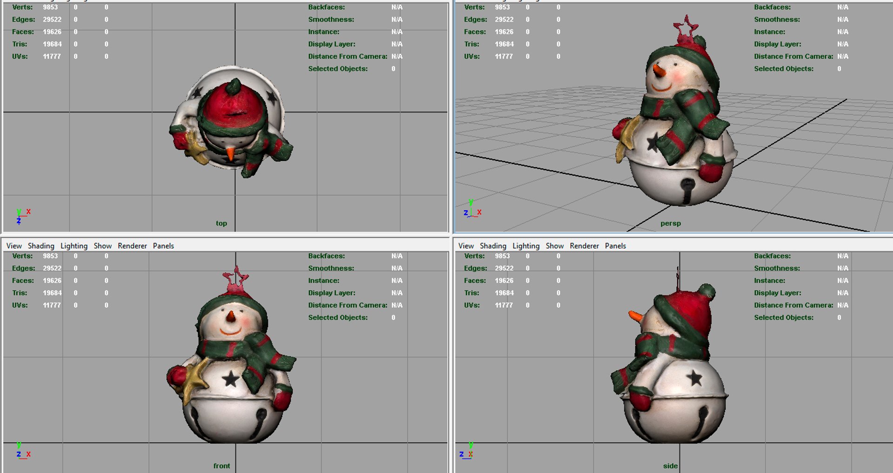893x473 pixels.
Task: Click the 19684 tris count in the front view
Action: pyautogui.click(x=52, y=293)
